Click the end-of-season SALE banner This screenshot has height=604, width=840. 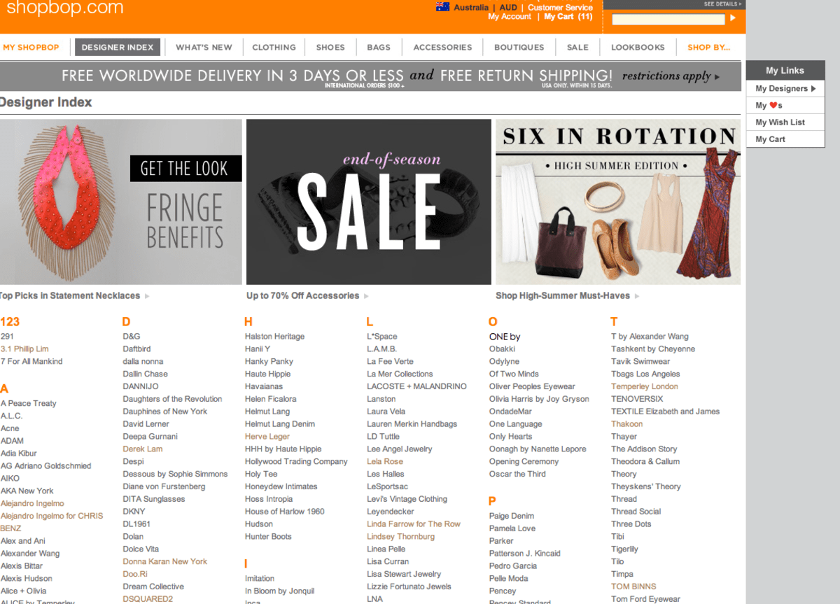(367, 202)
